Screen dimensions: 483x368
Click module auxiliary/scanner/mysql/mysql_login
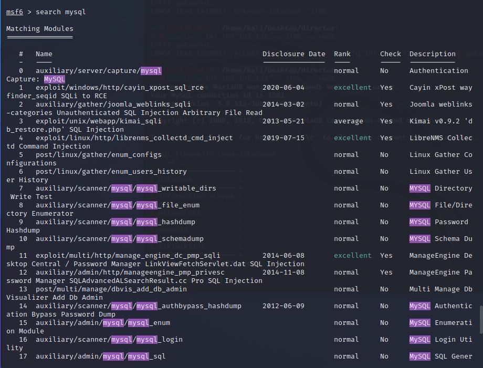[109, 339]
